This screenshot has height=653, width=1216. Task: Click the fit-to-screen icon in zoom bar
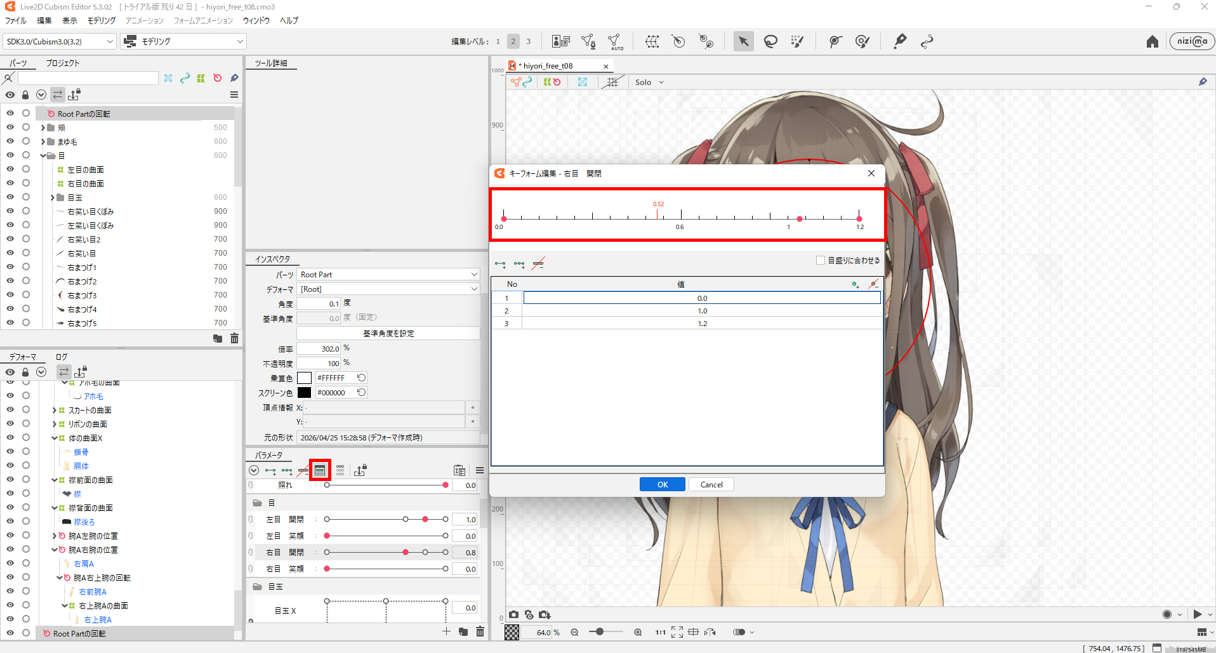click(x=677, y=632)
